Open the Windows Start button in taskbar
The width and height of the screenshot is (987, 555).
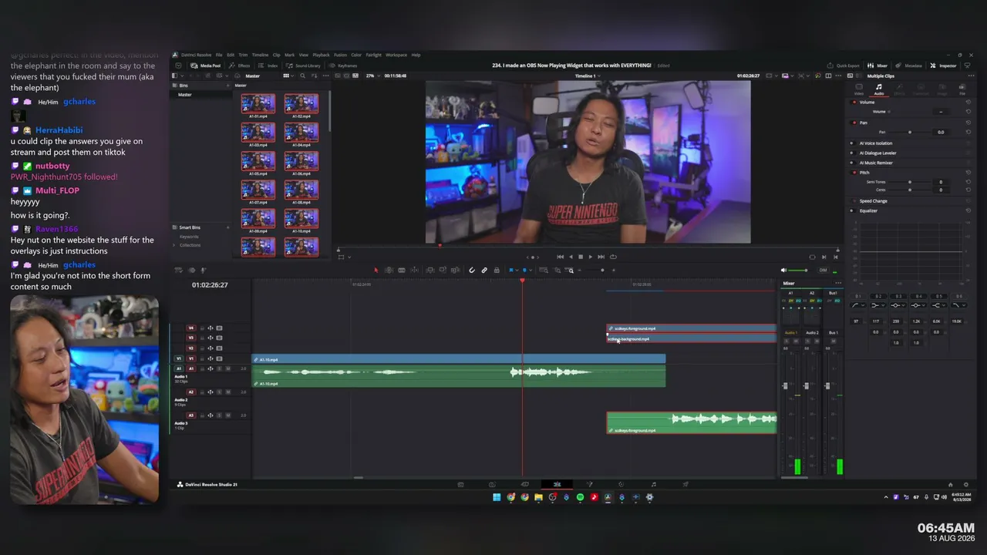click(497, 497)
